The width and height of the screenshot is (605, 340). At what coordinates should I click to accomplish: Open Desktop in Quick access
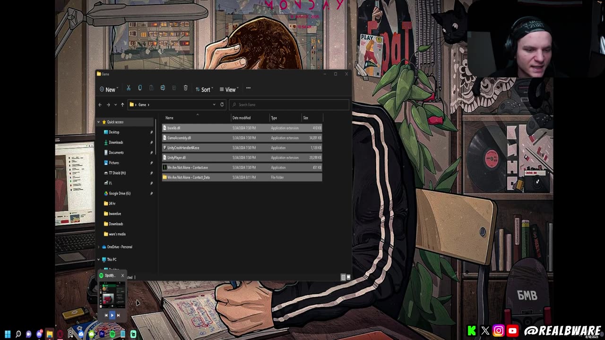(114, 132)
